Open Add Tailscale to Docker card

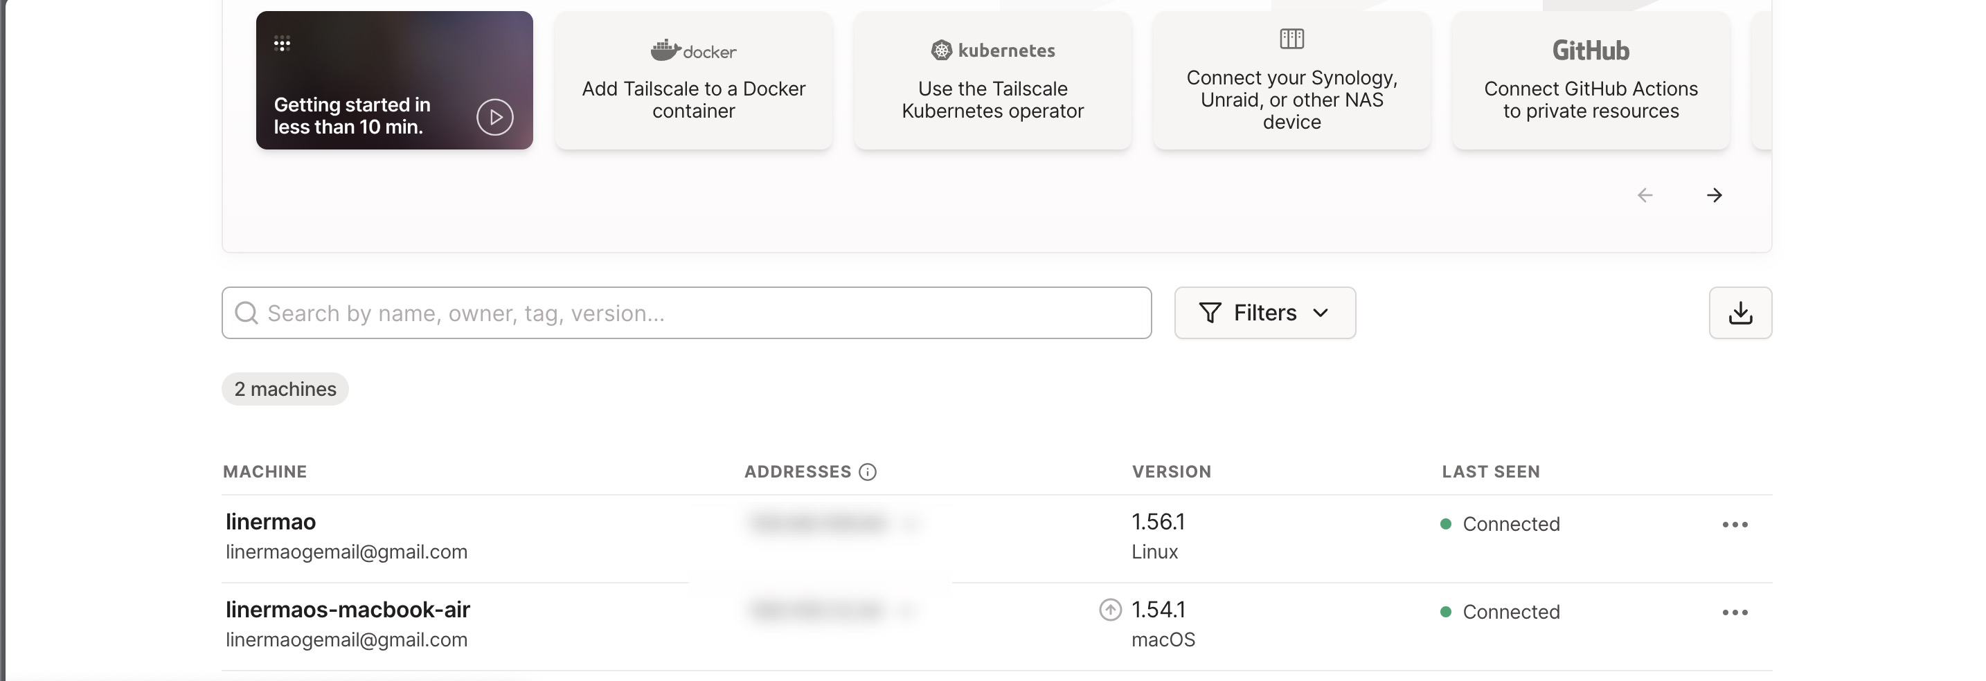(693, 100)
